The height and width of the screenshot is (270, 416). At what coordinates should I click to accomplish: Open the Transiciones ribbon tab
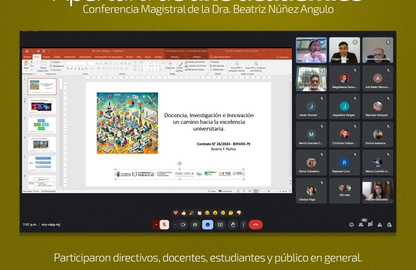[x=70, y=57]
